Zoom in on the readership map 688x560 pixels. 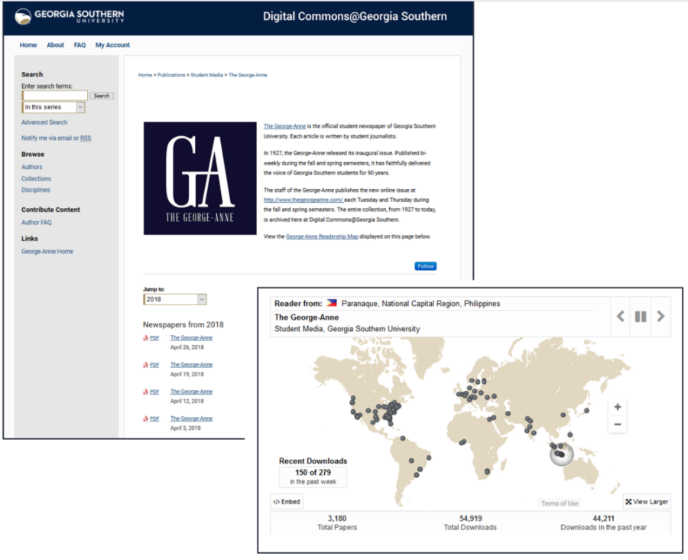[618, 407]
